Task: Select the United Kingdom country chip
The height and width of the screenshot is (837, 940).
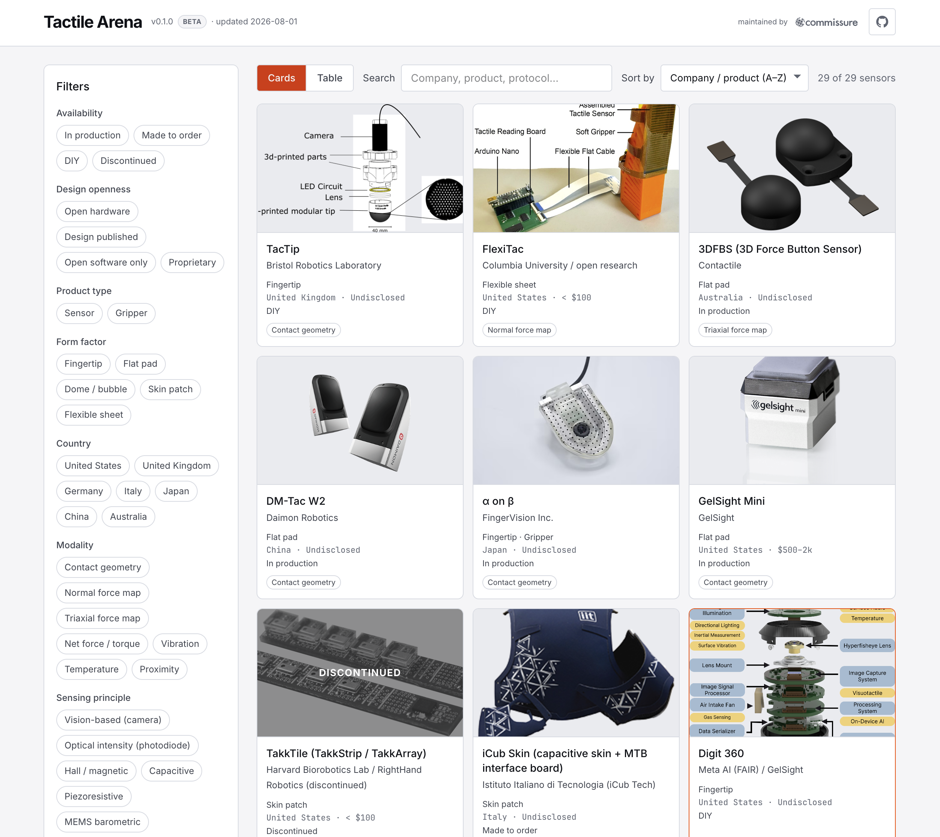Action: [x=177, y=466]
